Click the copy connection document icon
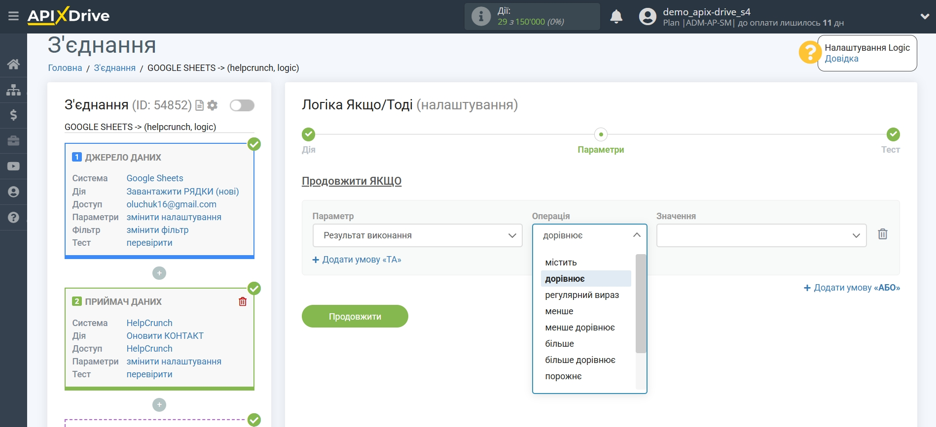This screenshot has width=936, height=427. 200,105
